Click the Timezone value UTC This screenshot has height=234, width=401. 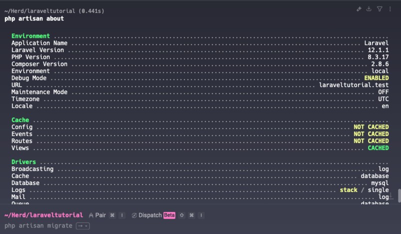coord(384,99)
